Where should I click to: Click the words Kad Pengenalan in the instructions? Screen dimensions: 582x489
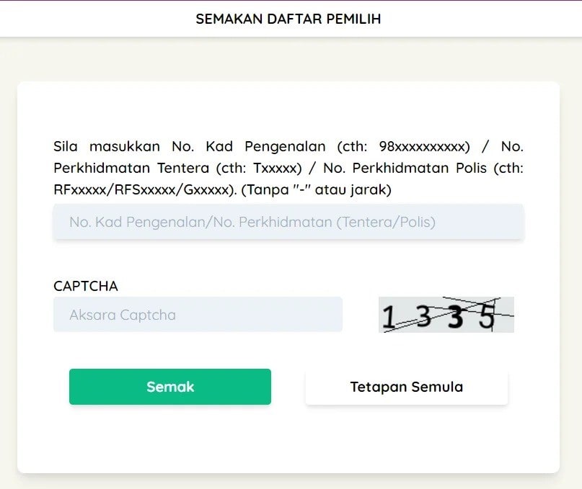tap(266, 146)
